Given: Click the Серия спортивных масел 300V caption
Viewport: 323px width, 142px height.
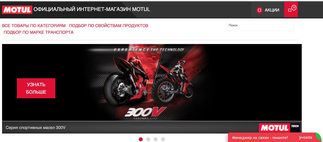Looking at the screenshot, I should (36, 127).
